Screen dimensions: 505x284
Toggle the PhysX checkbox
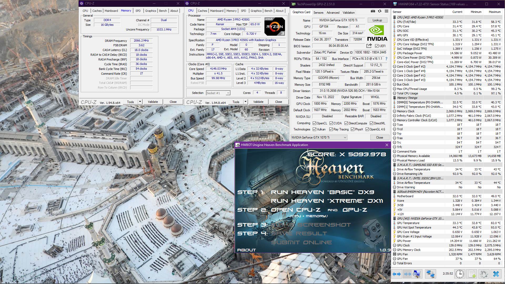[352, 129]
